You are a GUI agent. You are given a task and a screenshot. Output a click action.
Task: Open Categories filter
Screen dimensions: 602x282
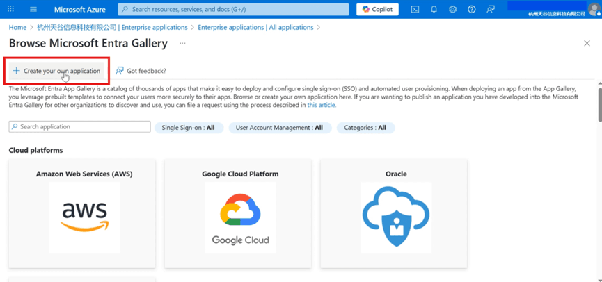coord(365,128)
